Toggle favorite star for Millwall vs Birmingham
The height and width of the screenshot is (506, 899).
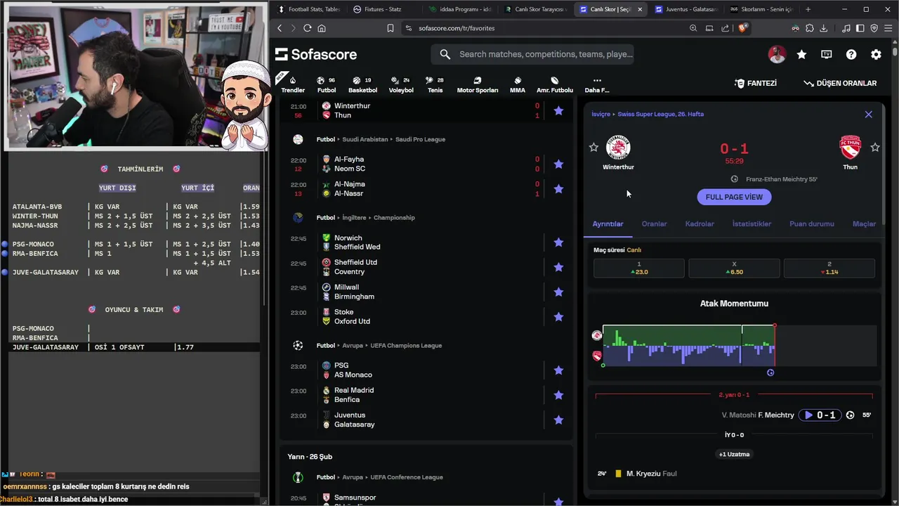point(558,292)
